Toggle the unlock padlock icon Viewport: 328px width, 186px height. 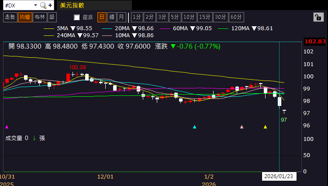coord(318,17)
